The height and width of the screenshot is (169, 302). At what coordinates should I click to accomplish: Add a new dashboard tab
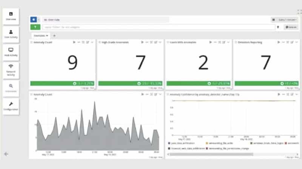click(54, 35)
